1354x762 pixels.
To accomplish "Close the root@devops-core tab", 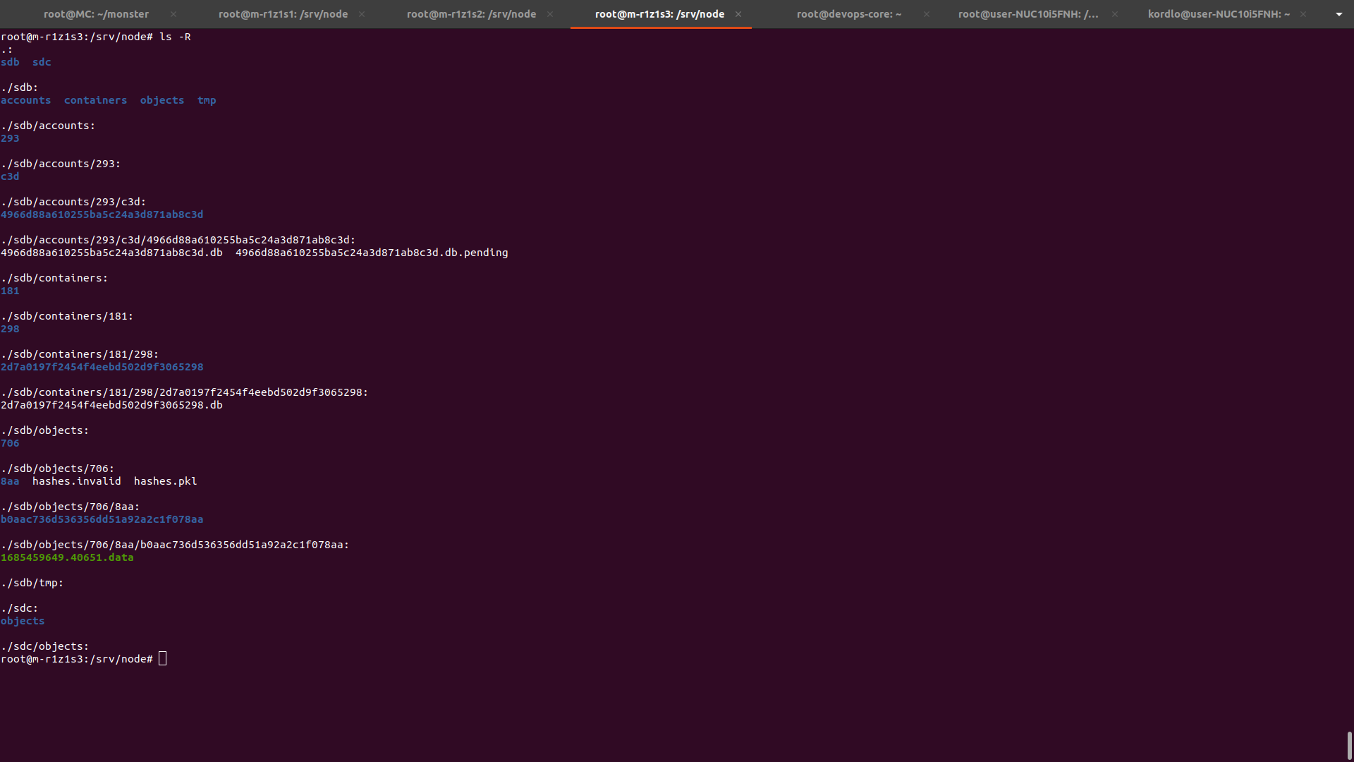I will 927,14.
